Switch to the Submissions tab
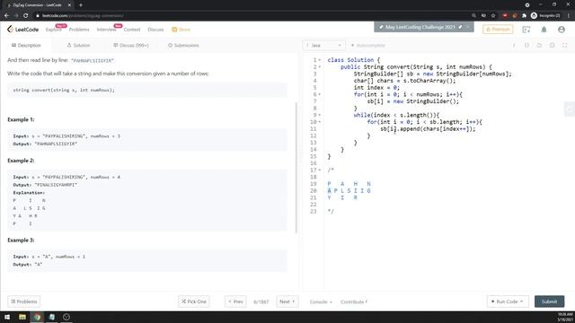Screen dimensions: 575x323 183,46
